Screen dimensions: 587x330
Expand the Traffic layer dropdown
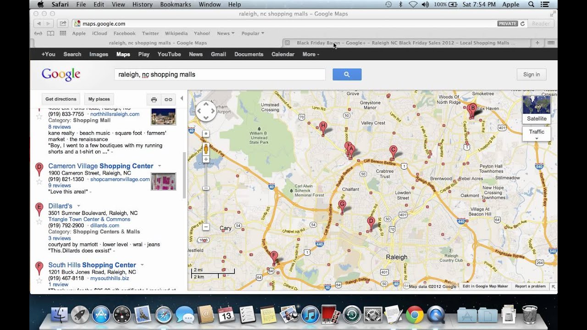pyautogui.click(x=536, y=134)
